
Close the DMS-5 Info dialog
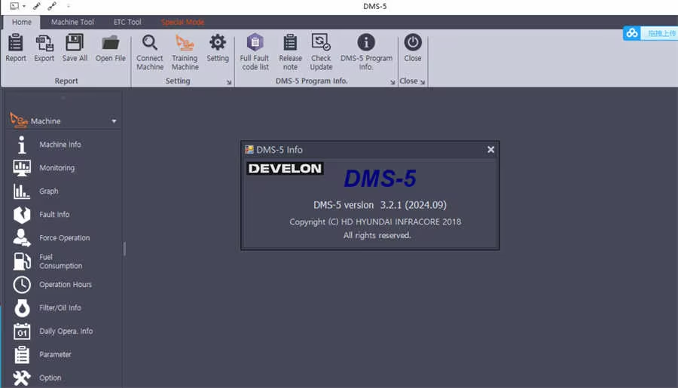(490, 150)
